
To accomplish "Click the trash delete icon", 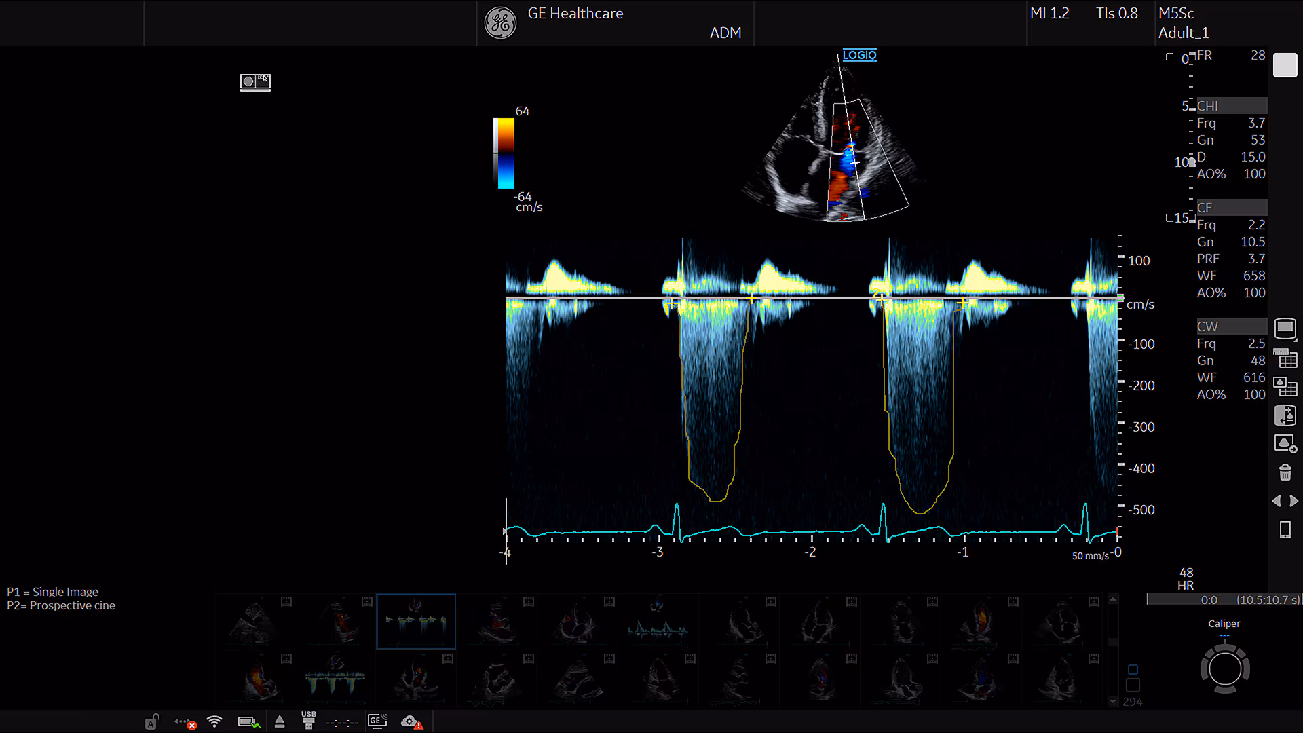I will pos(1285,472).
